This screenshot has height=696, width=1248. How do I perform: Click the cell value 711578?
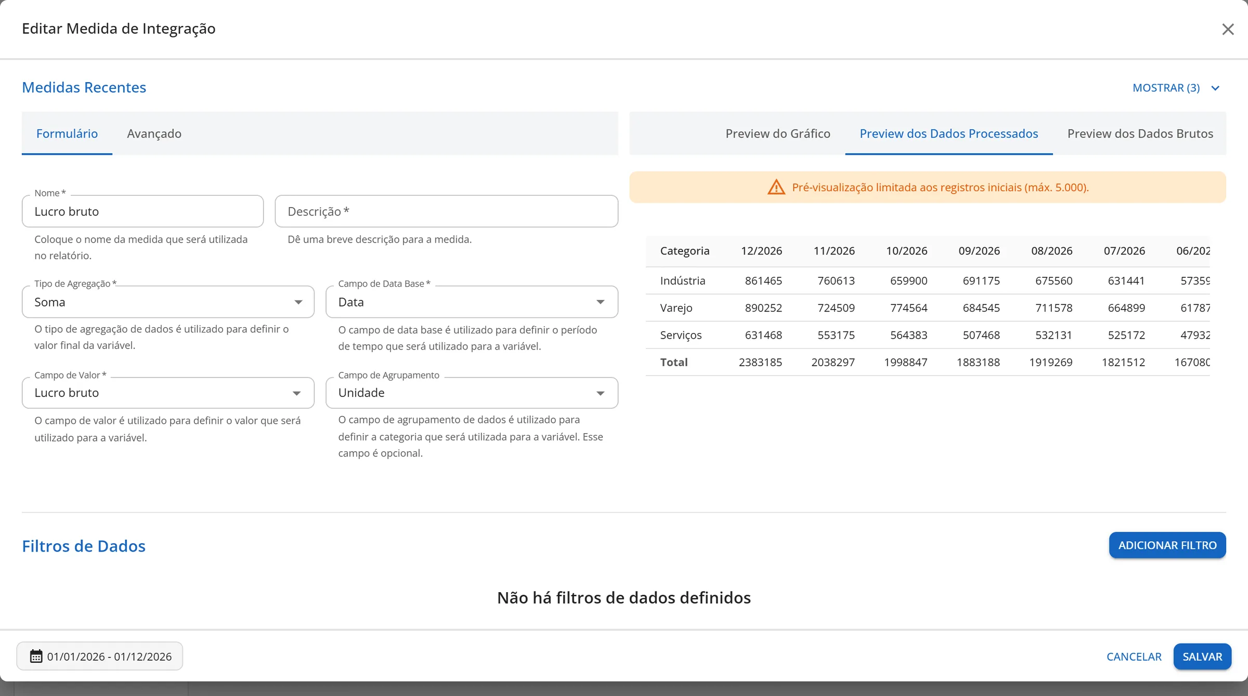pyautogui.click(x=1054, y=308)
